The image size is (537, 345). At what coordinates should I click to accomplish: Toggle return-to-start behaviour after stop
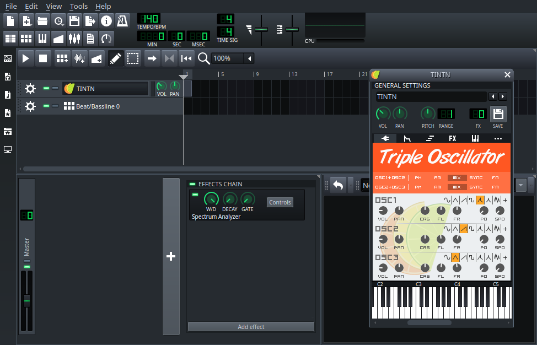tap(186, 58)
